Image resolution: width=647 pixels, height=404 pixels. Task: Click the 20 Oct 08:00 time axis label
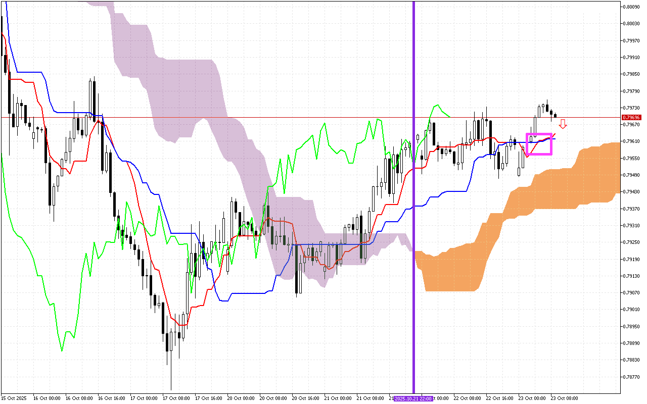[x=273, y=398]
